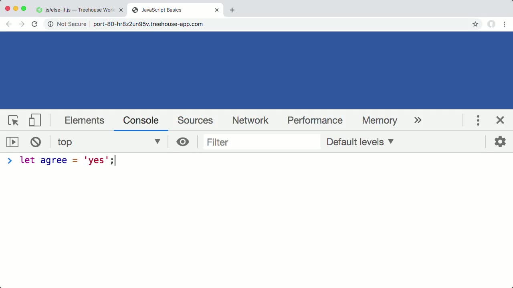Bookmark the page with the star icon
The width and height of the screenshot is (513, 288).
pos(475,24)
